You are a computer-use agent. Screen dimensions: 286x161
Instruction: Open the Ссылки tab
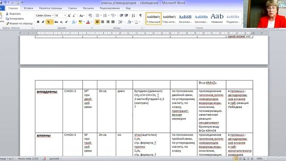pyautogui.click(x=72, y=8)
